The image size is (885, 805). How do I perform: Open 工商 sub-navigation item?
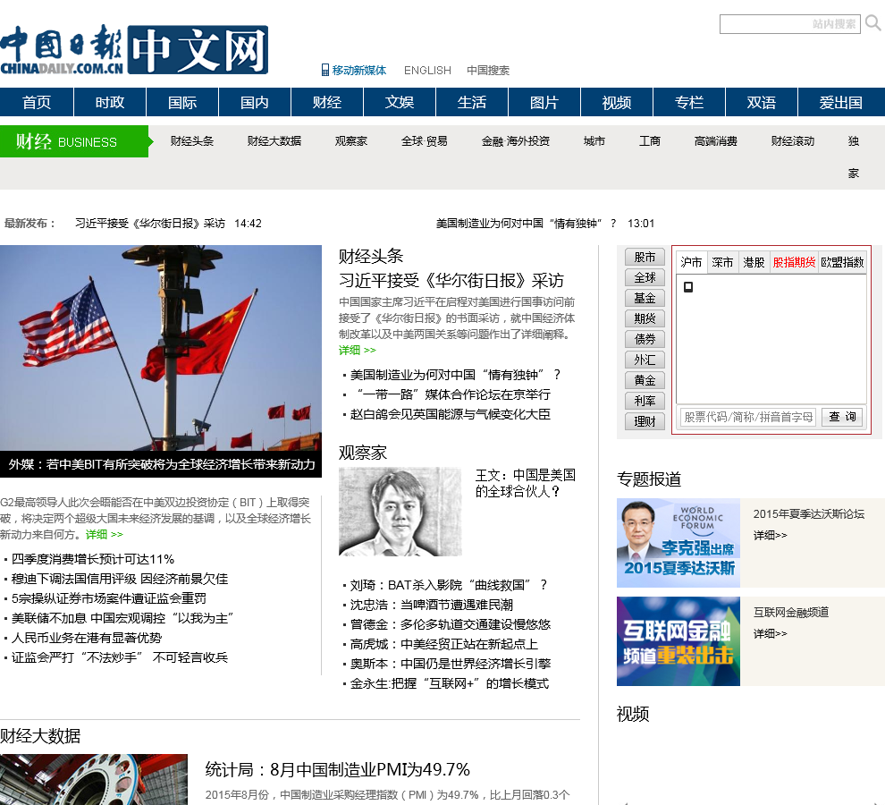point(650,140)
